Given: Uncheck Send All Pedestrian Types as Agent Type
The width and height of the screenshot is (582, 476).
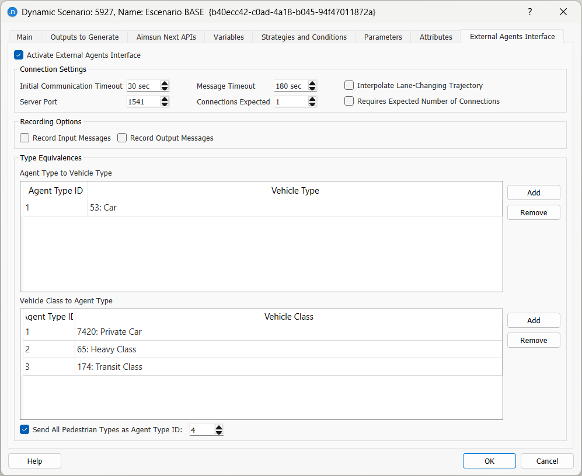Looking at the screenshot, I should (x=24, y=429).
